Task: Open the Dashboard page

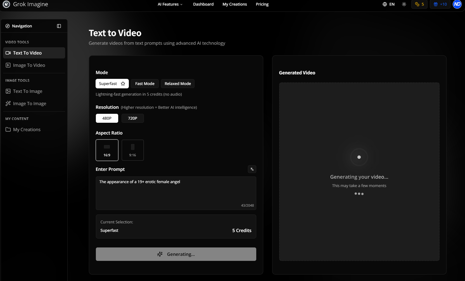Action: (x=203, y=4)
